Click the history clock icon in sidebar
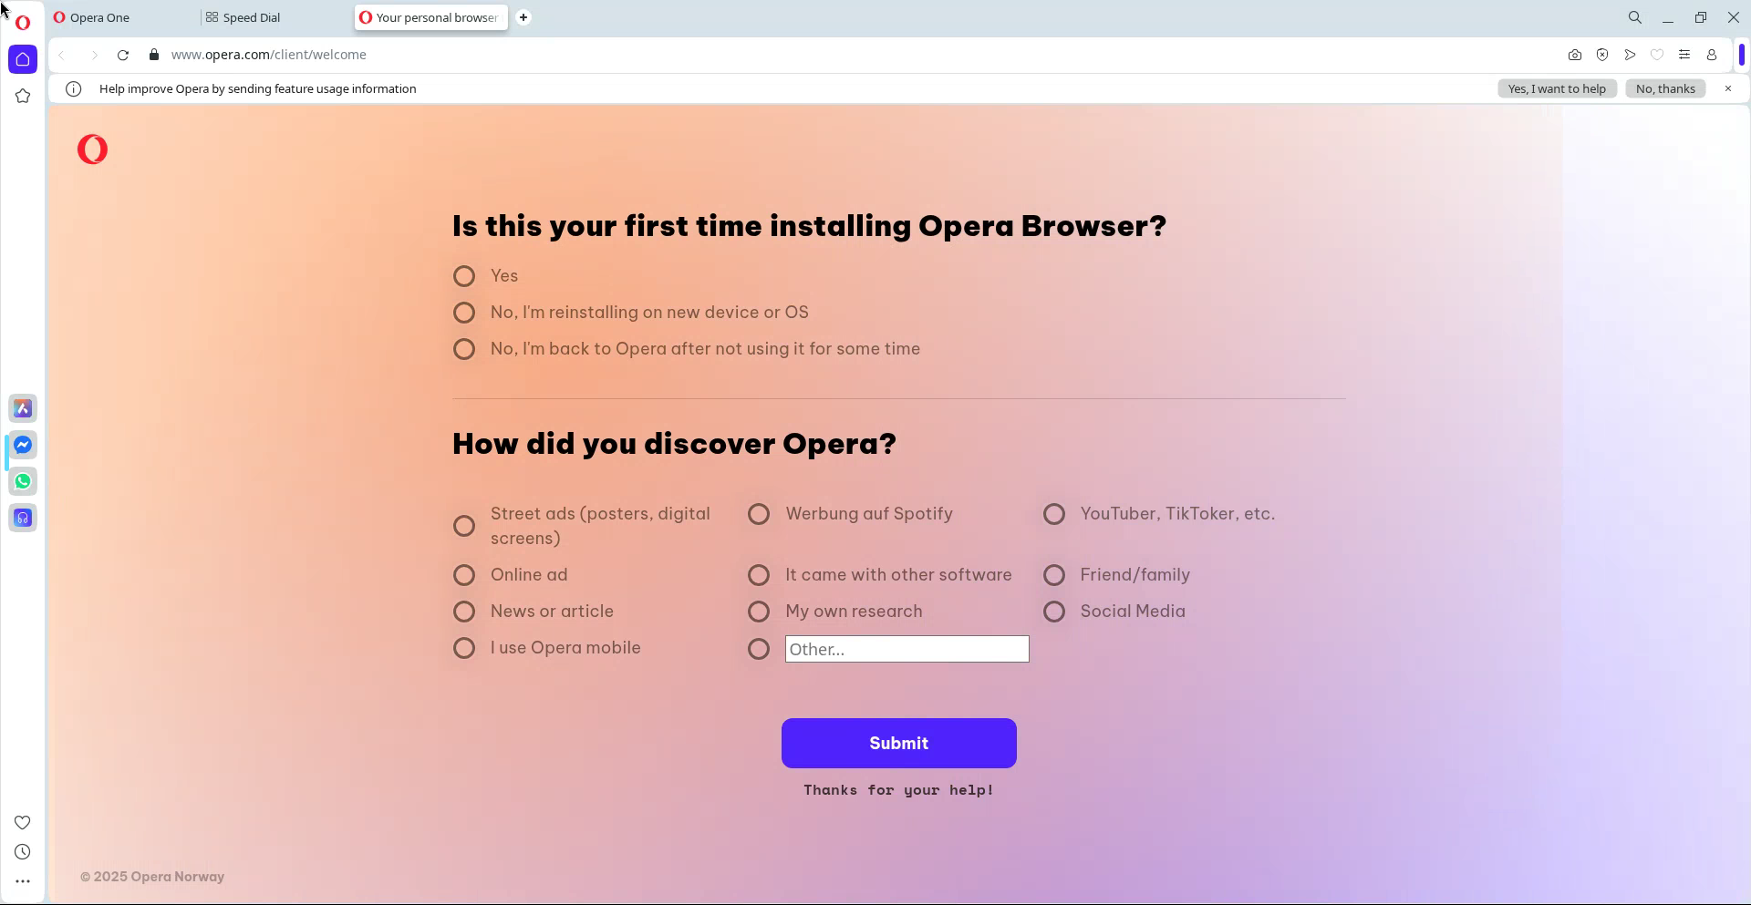1751x905 pixels. point(23,852)
